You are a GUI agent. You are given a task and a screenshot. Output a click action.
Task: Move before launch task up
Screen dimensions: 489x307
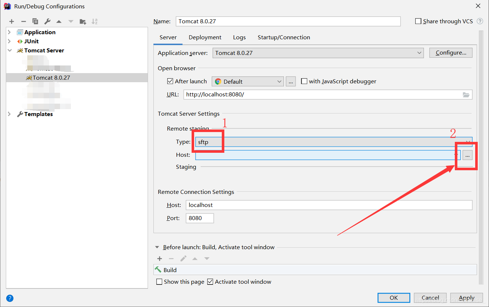195,259
